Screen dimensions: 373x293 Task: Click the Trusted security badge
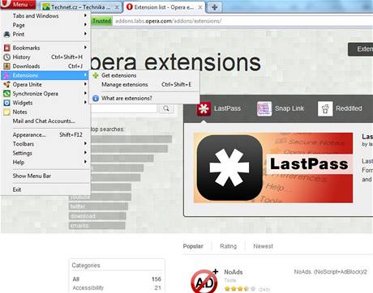point(101,21)
